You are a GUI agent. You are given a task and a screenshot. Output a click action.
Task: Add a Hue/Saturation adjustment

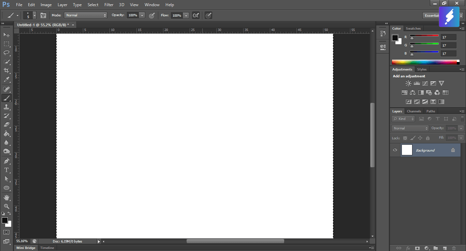tap(404, 92)
